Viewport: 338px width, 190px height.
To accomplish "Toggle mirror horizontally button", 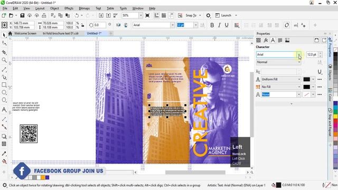I will (118, 25).
